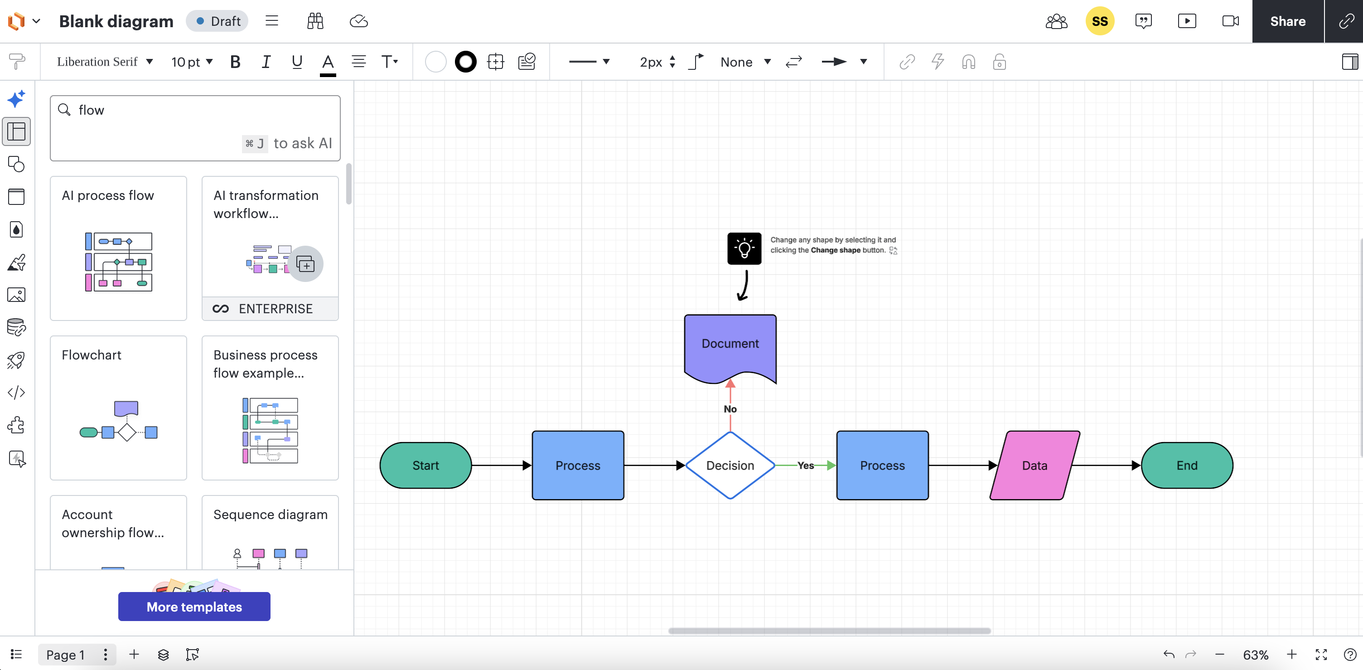Open the AI sparkle assistant
The width and height of the screenshot is (1363, 670).
pyautogui.click(x=16, y=99)
